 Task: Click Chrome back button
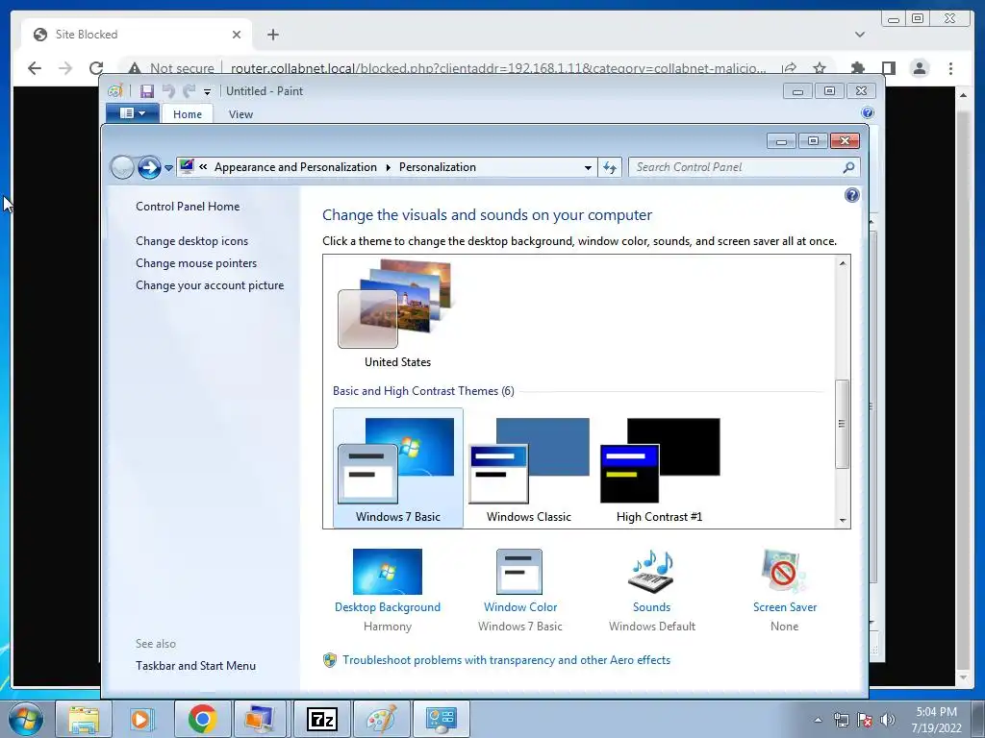pos(35,68)
